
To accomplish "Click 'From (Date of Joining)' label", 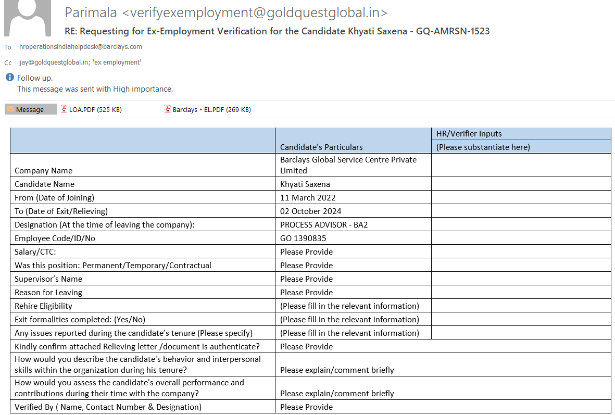I will tap(55, 198).
